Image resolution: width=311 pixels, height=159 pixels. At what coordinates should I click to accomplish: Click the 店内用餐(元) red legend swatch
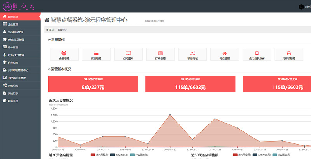pyautogui.click(x=235, y=154)
